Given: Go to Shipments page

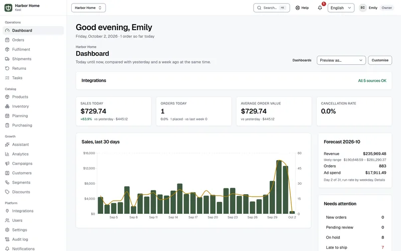Looking at the screenshot, I should tap(33, 59).
